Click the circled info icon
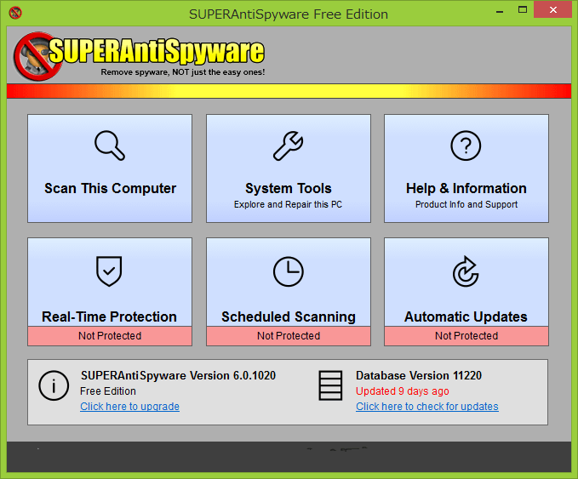Image resolution: width=578 pixels, height=479 pixels. (54, 385)
